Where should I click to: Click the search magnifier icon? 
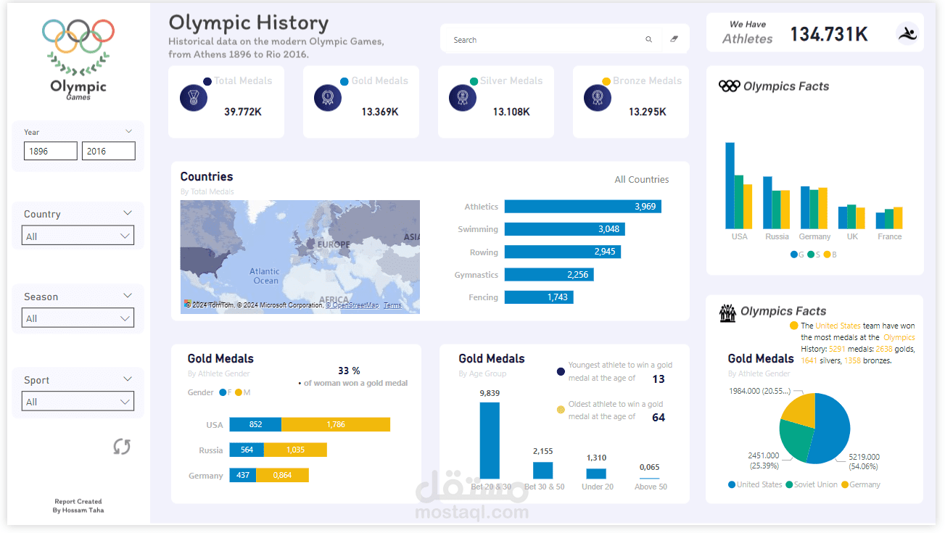pyautogui.click(x=649, y=39)
